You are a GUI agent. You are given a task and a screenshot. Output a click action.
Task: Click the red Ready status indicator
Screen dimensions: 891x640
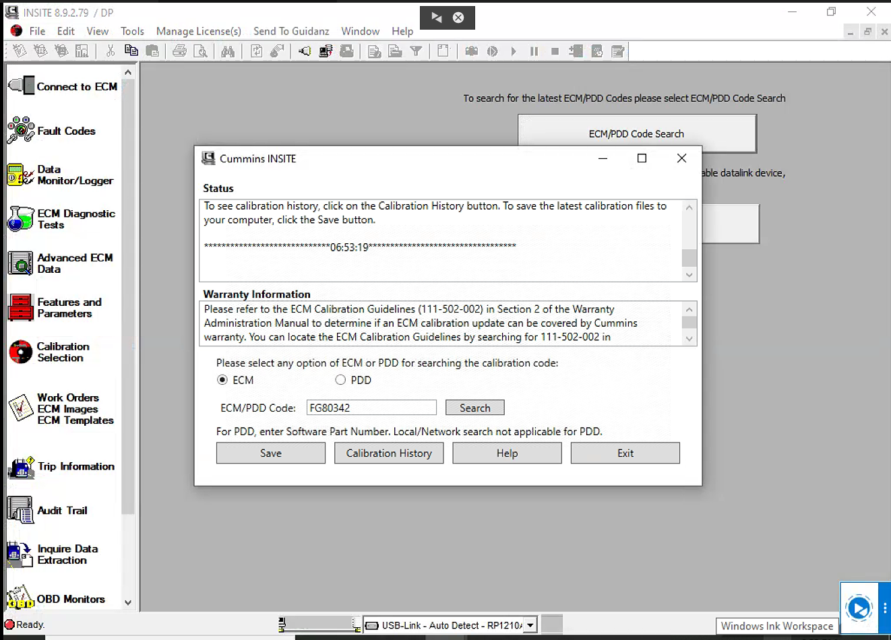(x=9, y=625)
